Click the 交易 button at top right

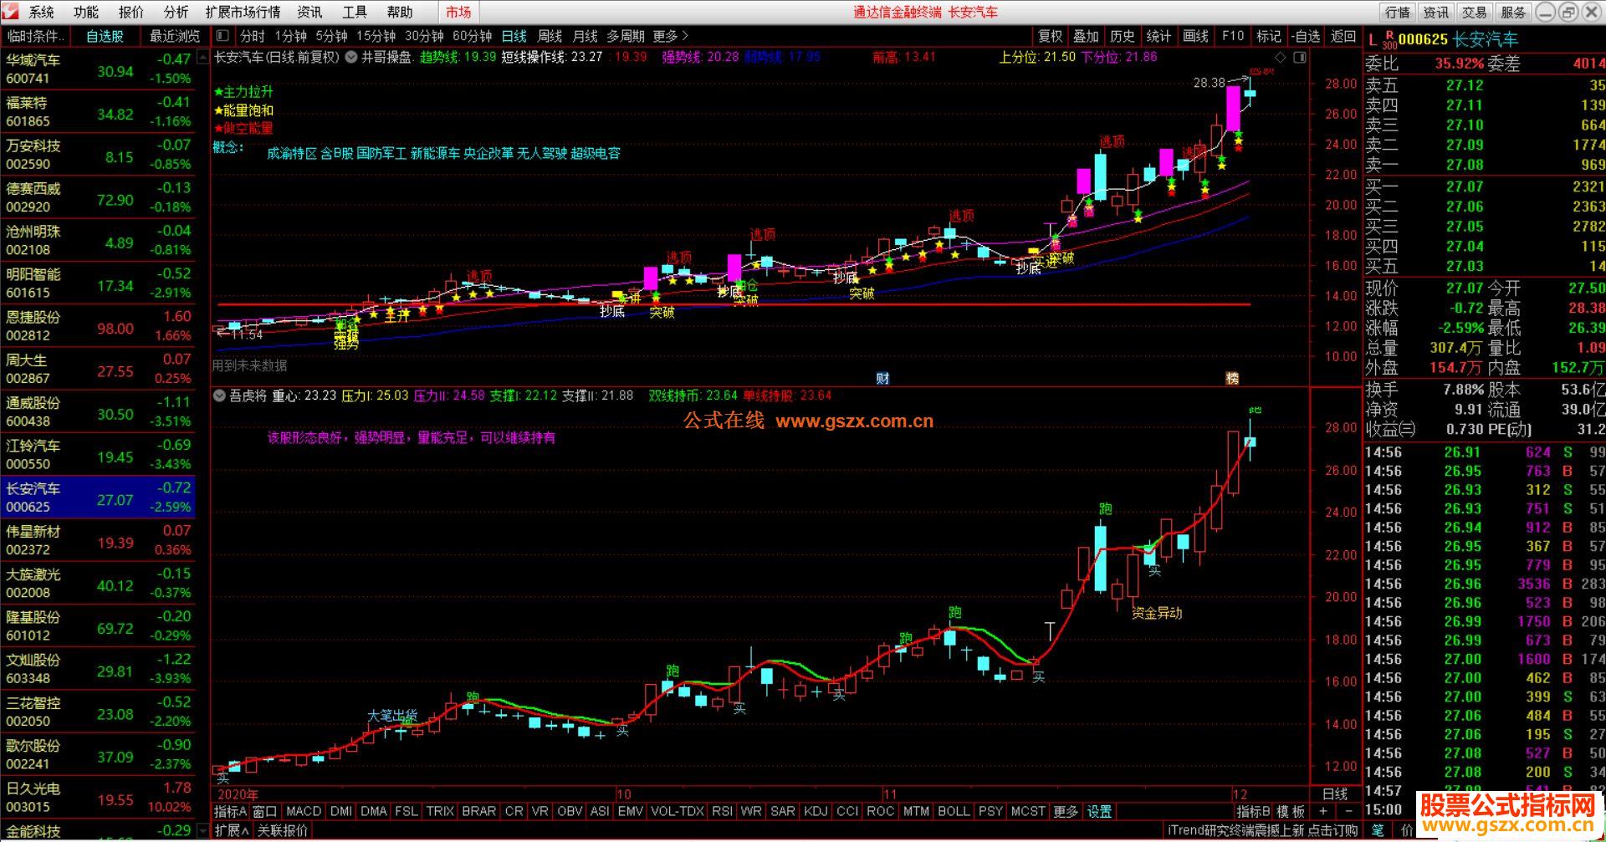1475,12
